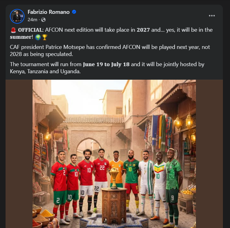Image resolution: width=230 pixels, height=228 pixels.
Task: Click the blue verified badge
Action: (74, 12)
